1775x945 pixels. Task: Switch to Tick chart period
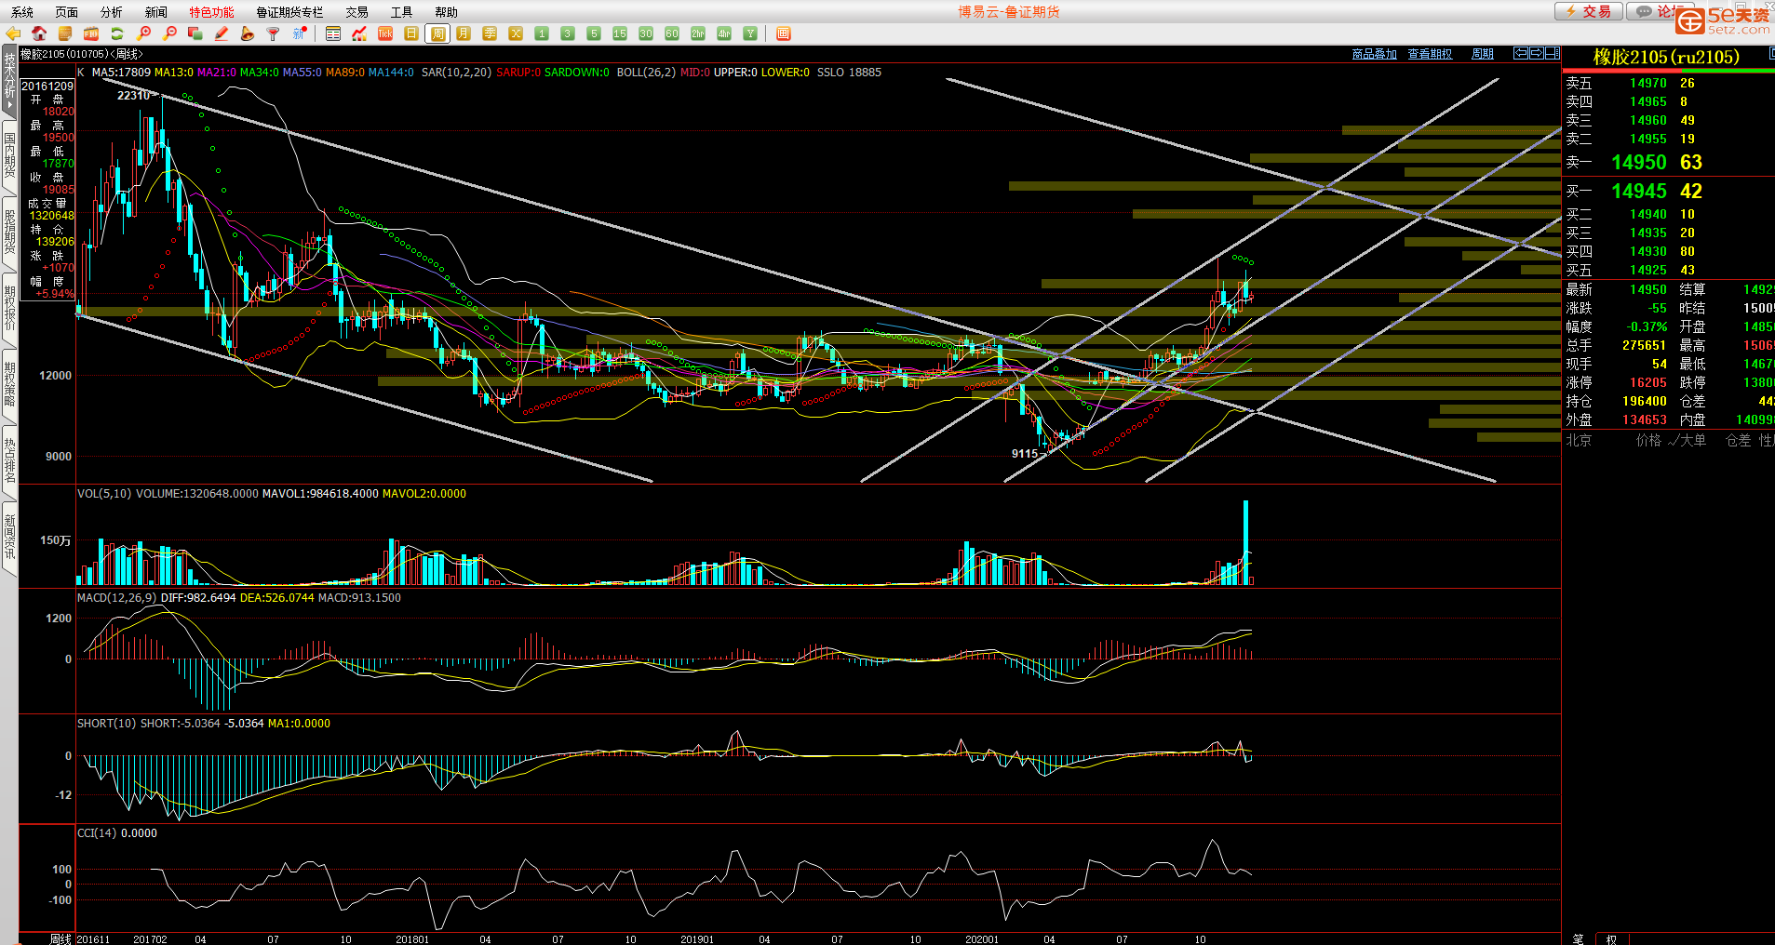pos(385,33)
